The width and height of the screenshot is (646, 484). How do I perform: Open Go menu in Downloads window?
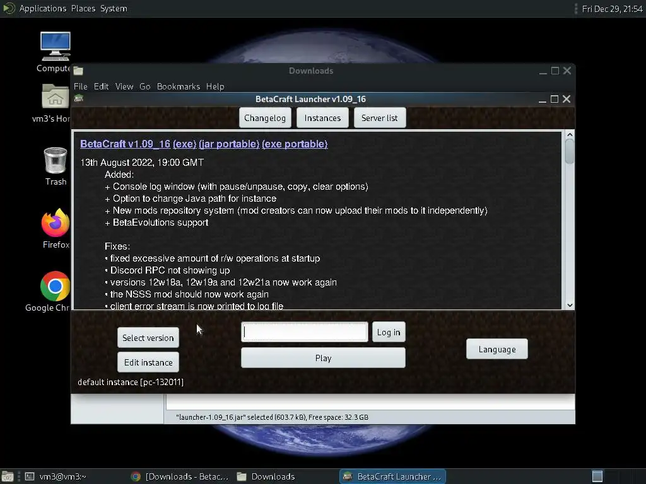point(144,86)
